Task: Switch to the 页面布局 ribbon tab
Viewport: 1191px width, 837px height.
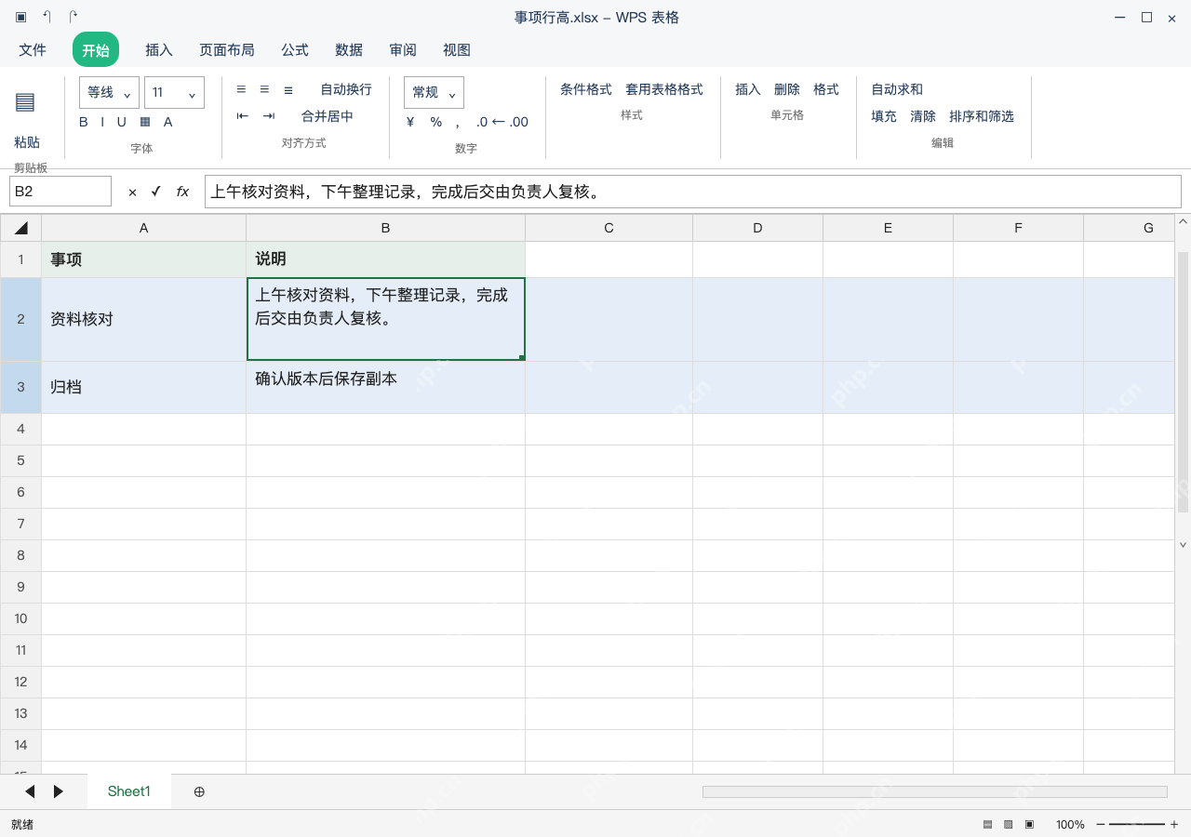Action: [227, 50]
